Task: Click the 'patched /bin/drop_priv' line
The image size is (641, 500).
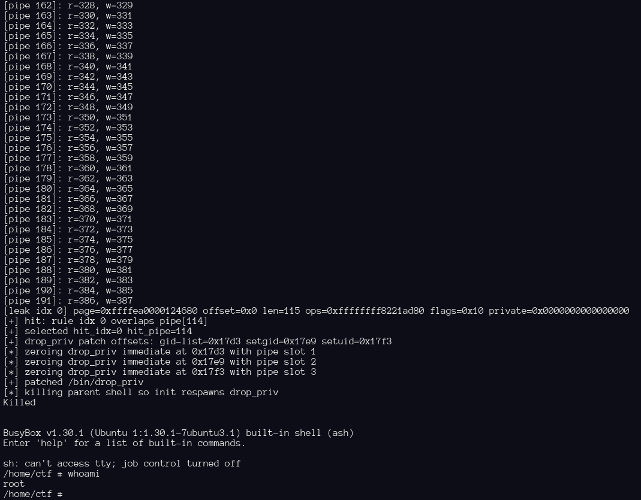Action: pyautogui.click(x=74, y=382)
